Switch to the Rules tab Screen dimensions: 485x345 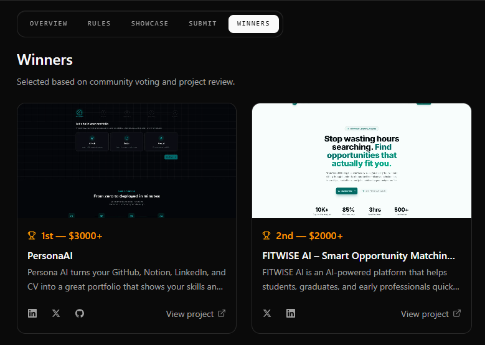tap(99, 24)
